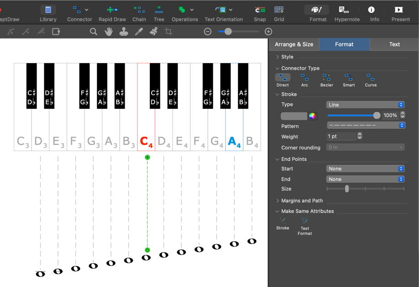Open the stroke color wheel picker
Viewport: 419px width, 287px height.
(x=312, y=116)
